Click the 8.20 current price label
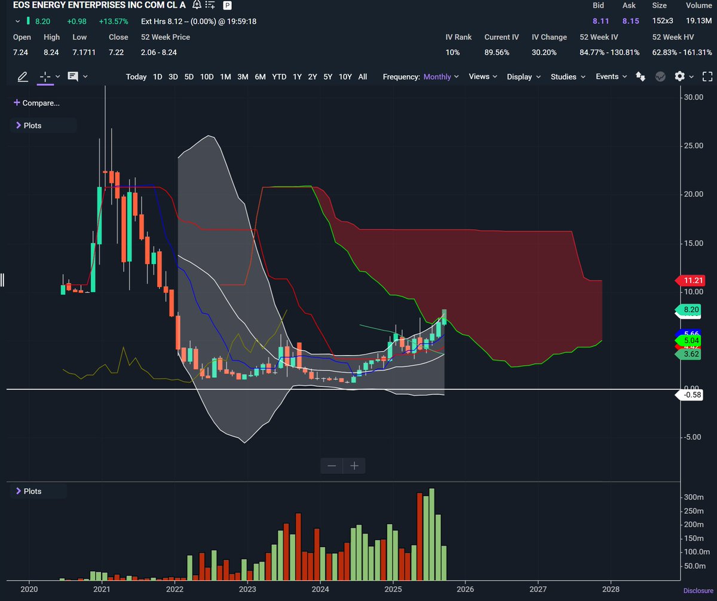 tap(688, 310)
